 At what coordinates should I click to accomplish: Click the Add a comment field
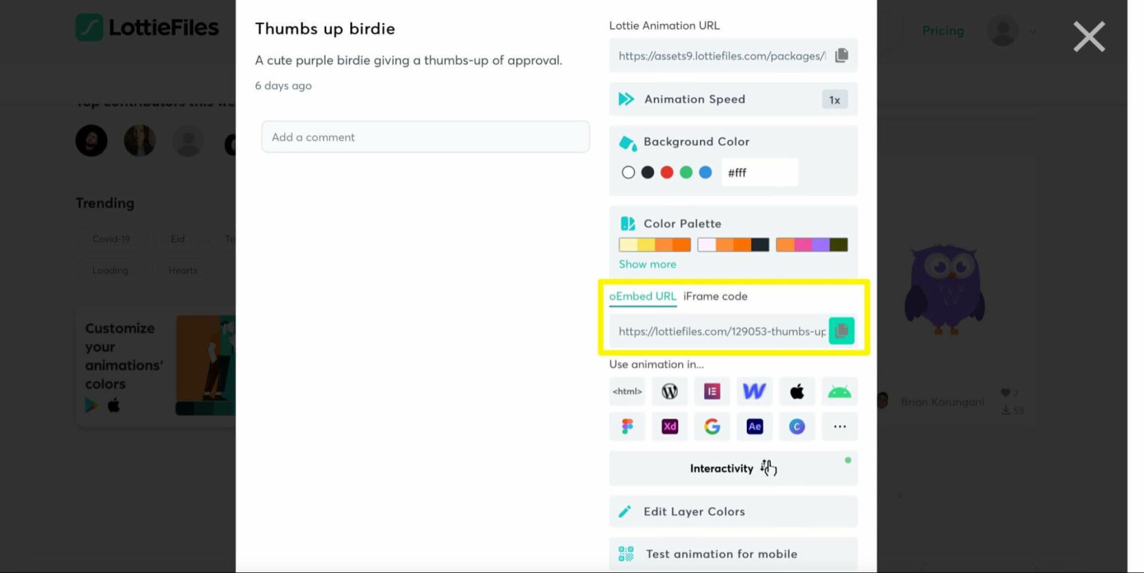pos(425,137)
